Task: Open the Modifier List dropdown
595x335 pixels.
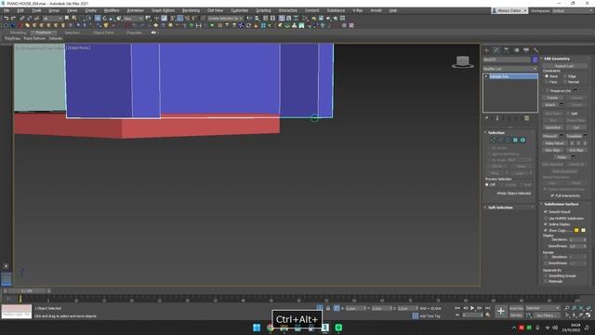Action: [x=510, y=69]
